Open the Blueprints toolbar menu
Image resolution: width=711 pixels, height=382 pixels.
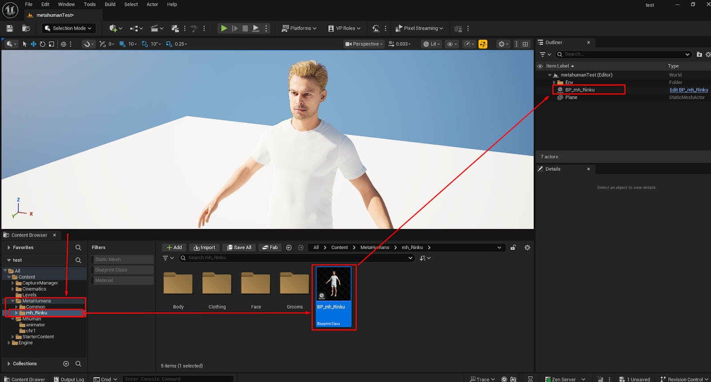[136, 28]
